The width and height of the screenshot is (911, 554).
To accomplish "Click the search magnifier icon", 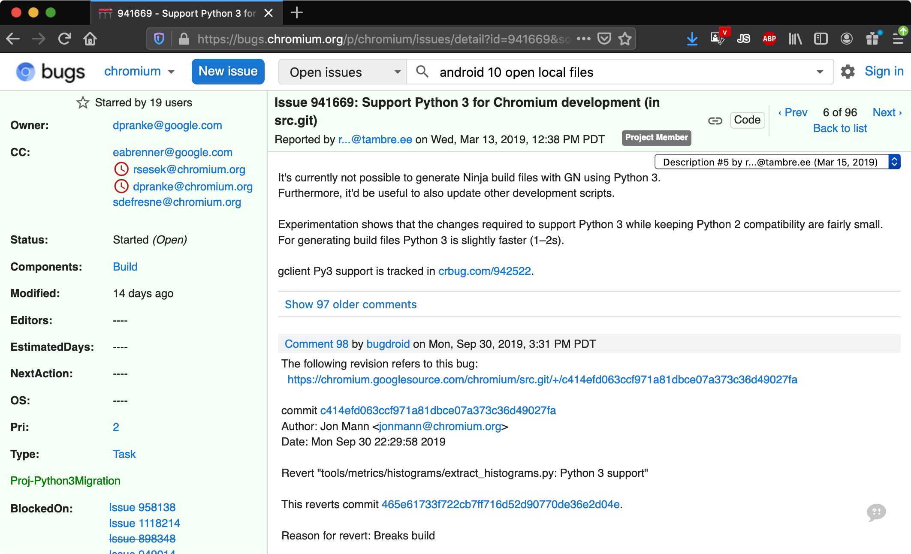I will (422, 72).
